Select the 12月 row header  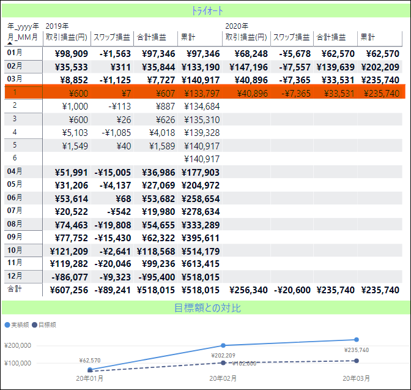click(15, 276)
